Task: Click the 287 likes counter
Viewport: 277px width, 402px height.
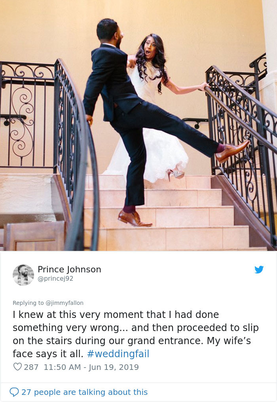Action: 31,367
